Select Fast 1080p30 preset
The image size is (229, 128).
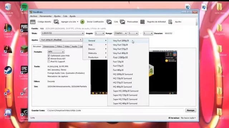pyautogui.click(x=128, y=58)
